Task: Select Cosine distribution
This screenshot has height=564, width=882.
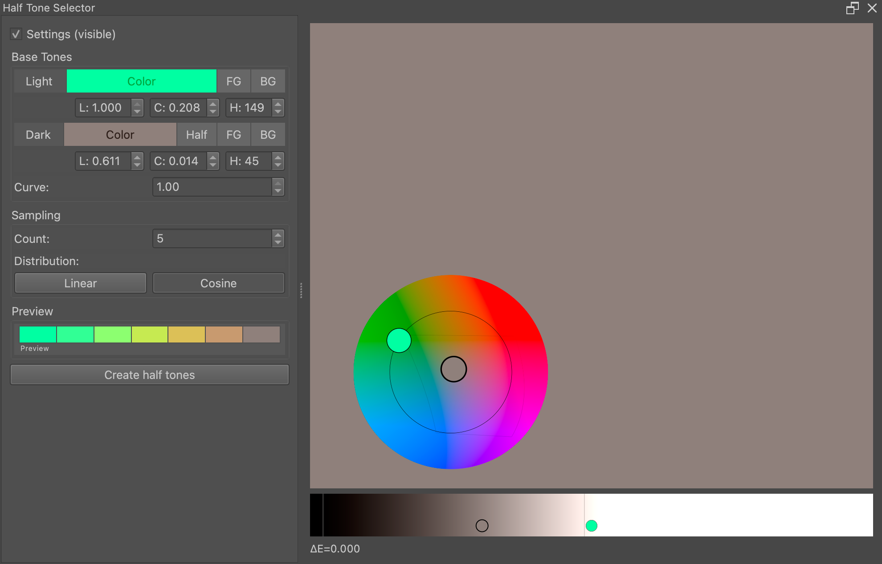Action: point(218,283)
